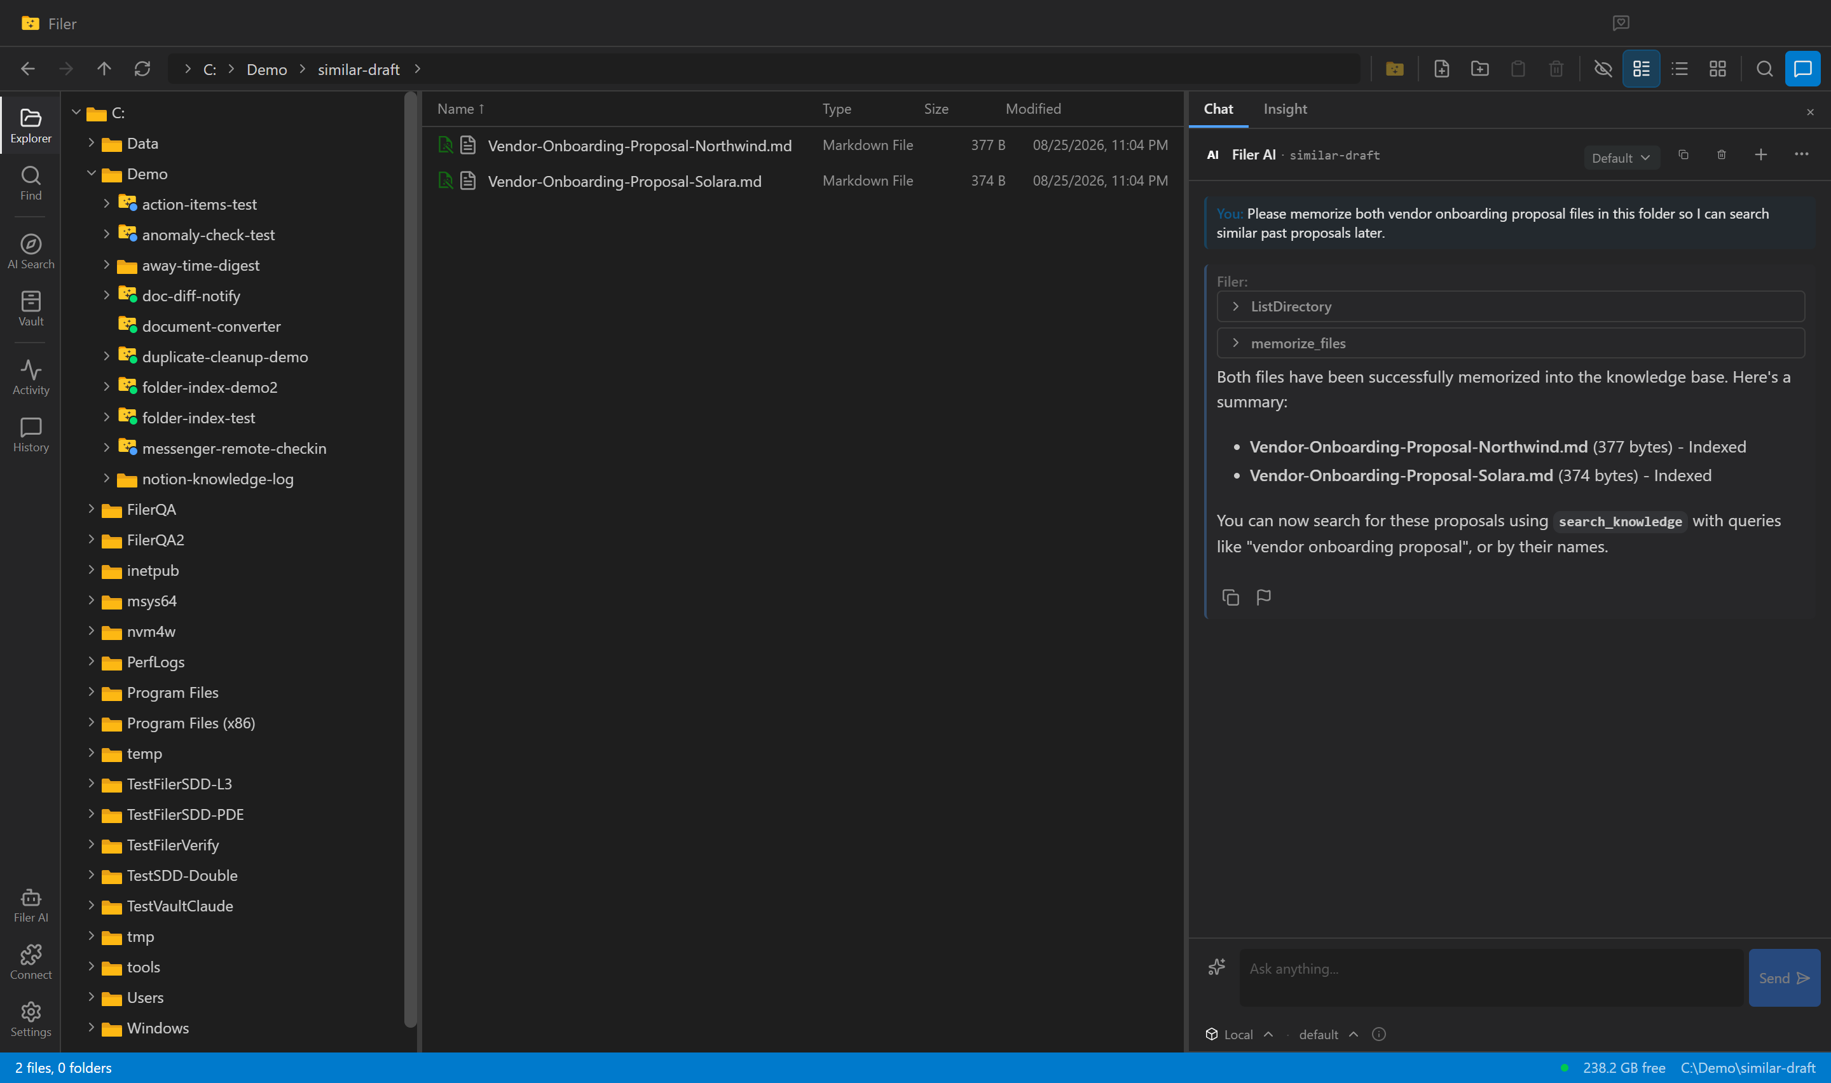Screen dimensions: 1831x1083
Task: Click the feedback icon in title bar
Action: click(1621, 24)
